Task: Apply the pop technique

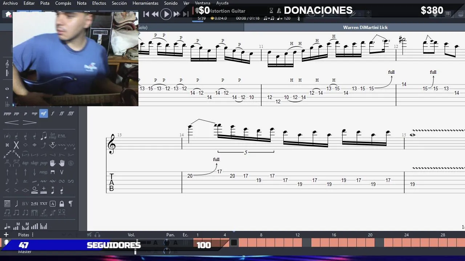Action: [44, 163]
